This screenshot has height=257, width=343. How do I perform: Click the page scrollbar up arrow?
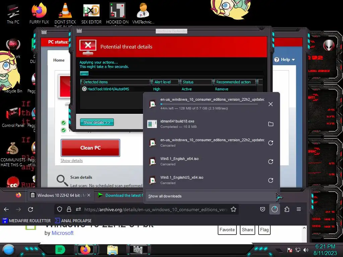coord(304,228)
